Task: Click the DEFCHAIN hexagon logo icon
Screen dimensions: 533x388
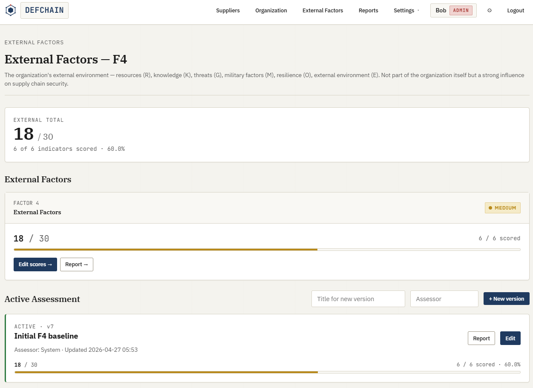Action: pos(11,10)
